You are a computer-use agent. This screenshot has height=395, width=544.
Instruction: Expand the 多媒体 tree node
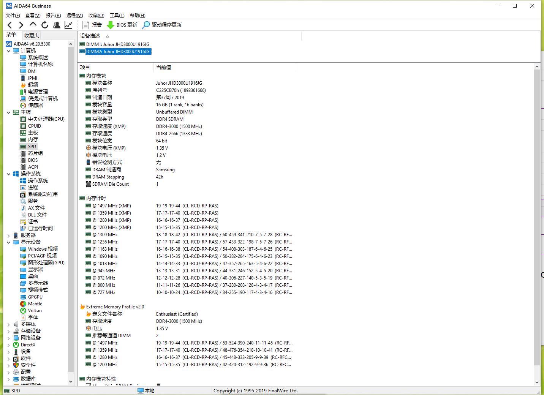[x=8, y=324]
